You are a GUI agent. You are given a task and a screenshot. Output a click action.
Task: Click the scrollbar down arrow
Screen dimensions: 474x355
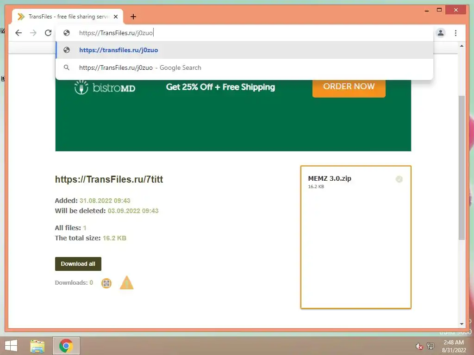click(x=462, y=324)
